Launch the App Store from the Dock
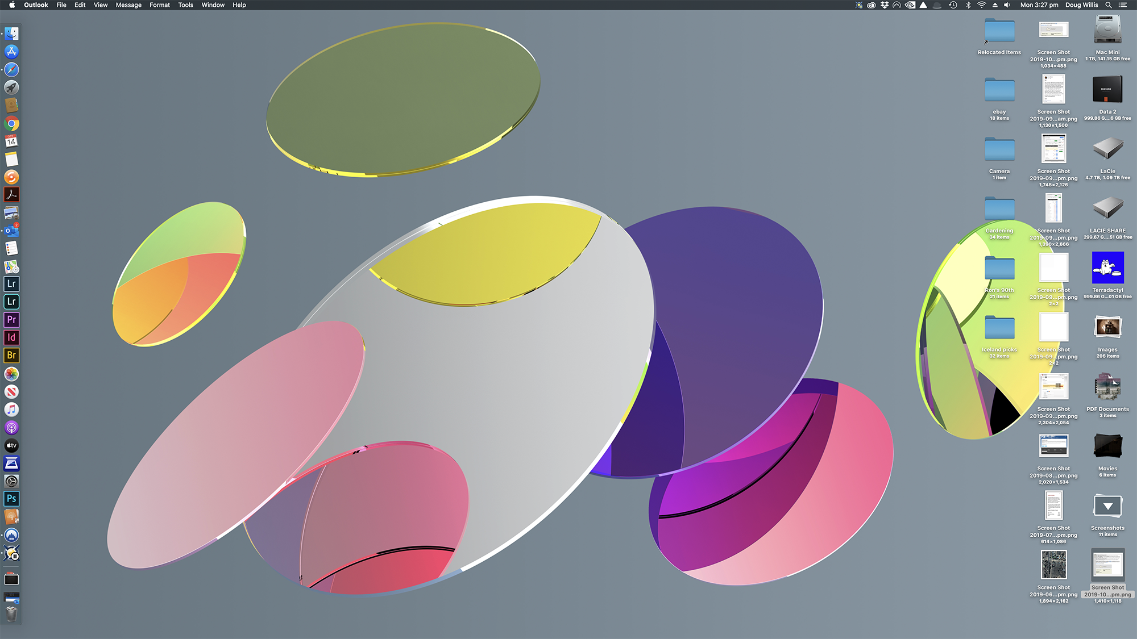 click(11, 52)
